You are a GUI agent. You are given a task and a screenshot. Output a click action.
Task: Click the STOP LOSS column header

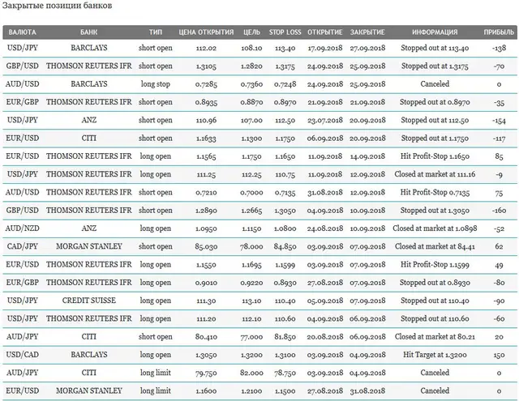click(285, 32)
